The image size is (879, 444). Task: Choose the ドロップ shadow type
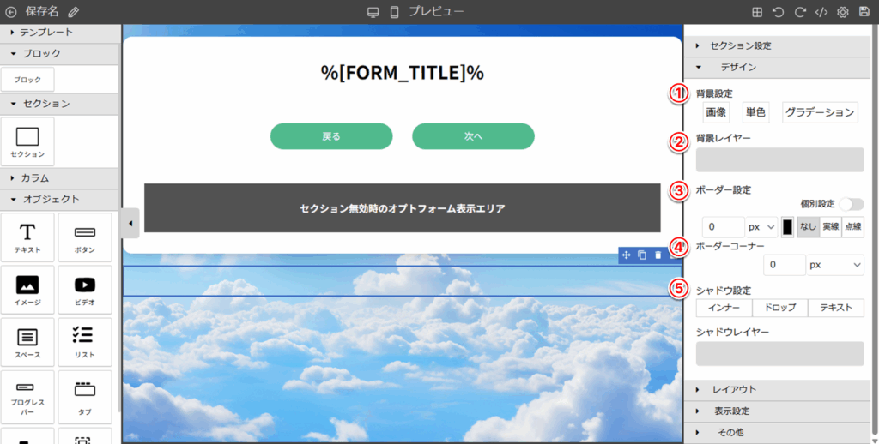779,308
